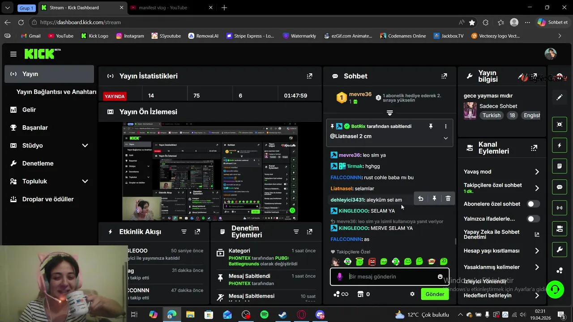Open Hesap yaşı kısıtlaması settings
The height and width of the screenshot is (322, 573).
pyautogui.click(x=537, y=251)
